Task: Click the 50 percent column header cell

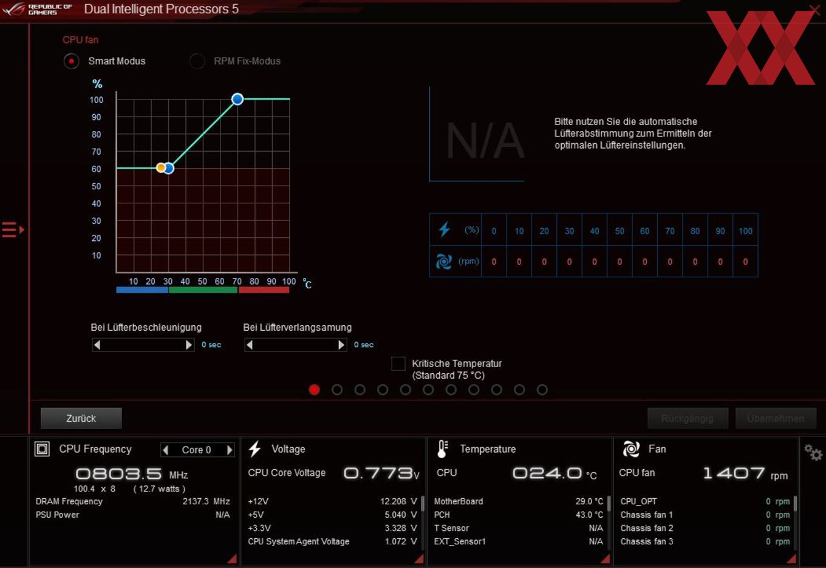Action: pos(619,231)
